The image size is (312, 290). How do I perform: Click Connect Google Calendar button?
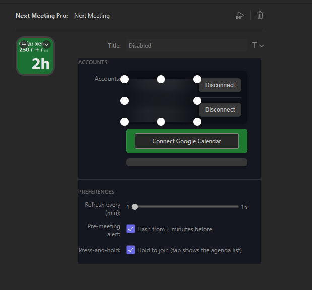[x=186, y=141]
